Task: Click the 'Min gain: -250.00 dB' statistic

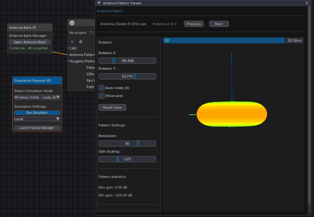Action: pyautogui.click(x=115, y=195)
